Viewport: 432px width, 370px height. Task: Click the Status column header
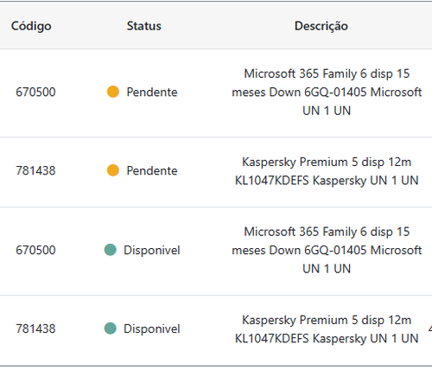tap(144, 26)
